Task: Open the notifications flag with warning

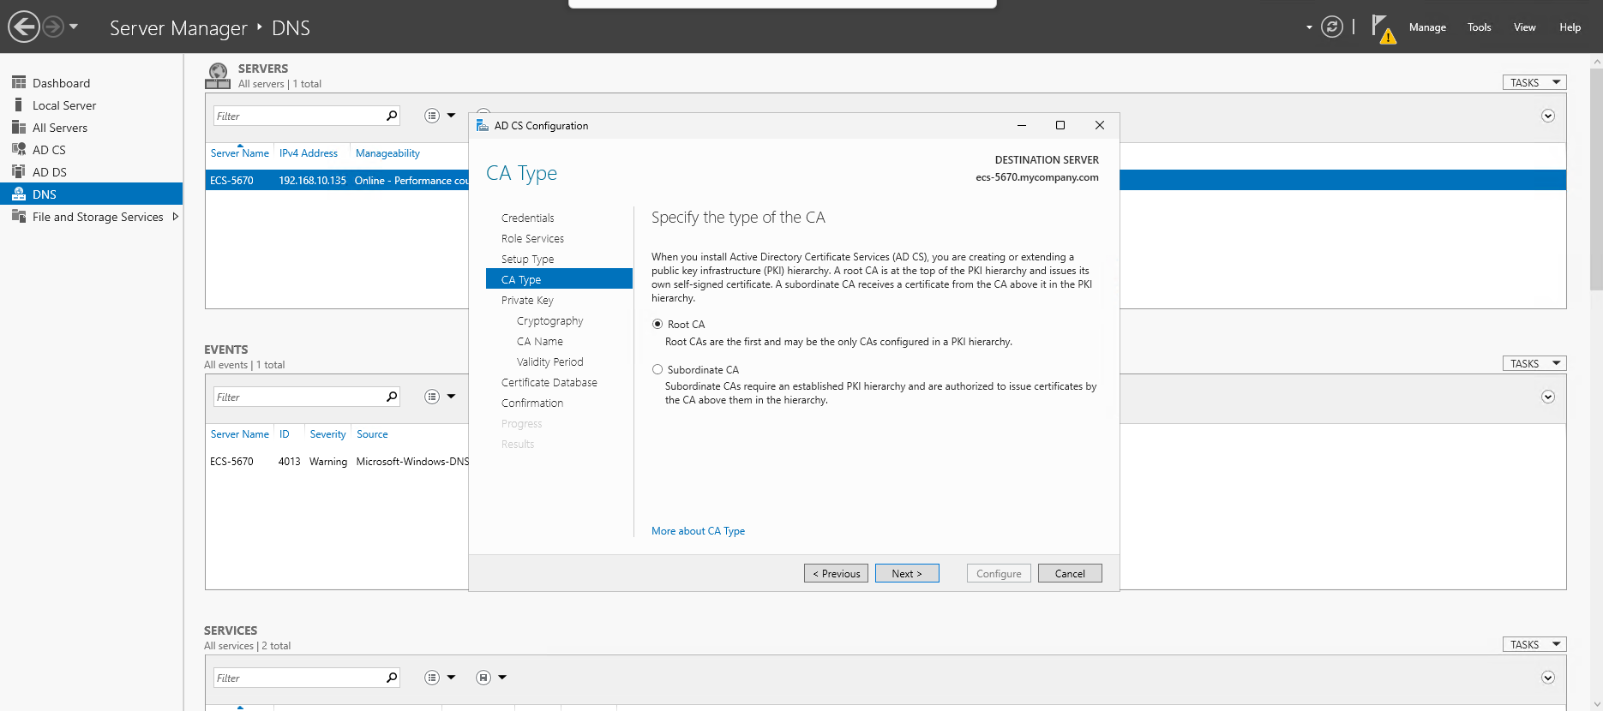Action: 1383,28
